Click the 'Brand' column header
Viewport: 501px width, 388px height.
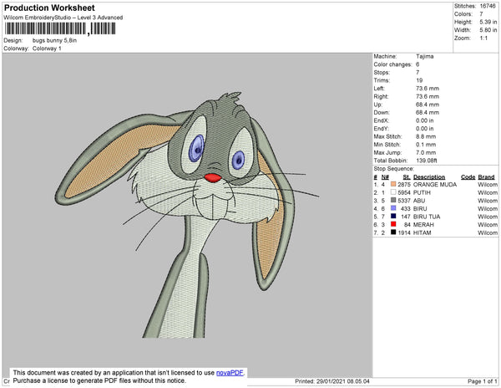(x=486, y=177)
